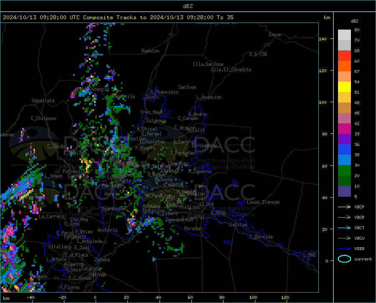
Task: Click the L_PAZ place label
Action: (x=310, y=255)
